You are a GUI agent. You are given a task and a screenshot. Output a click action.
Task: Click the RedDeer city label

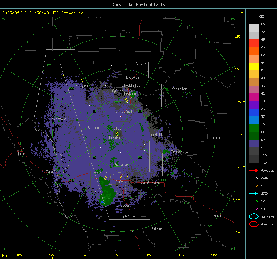coord(130,93)
